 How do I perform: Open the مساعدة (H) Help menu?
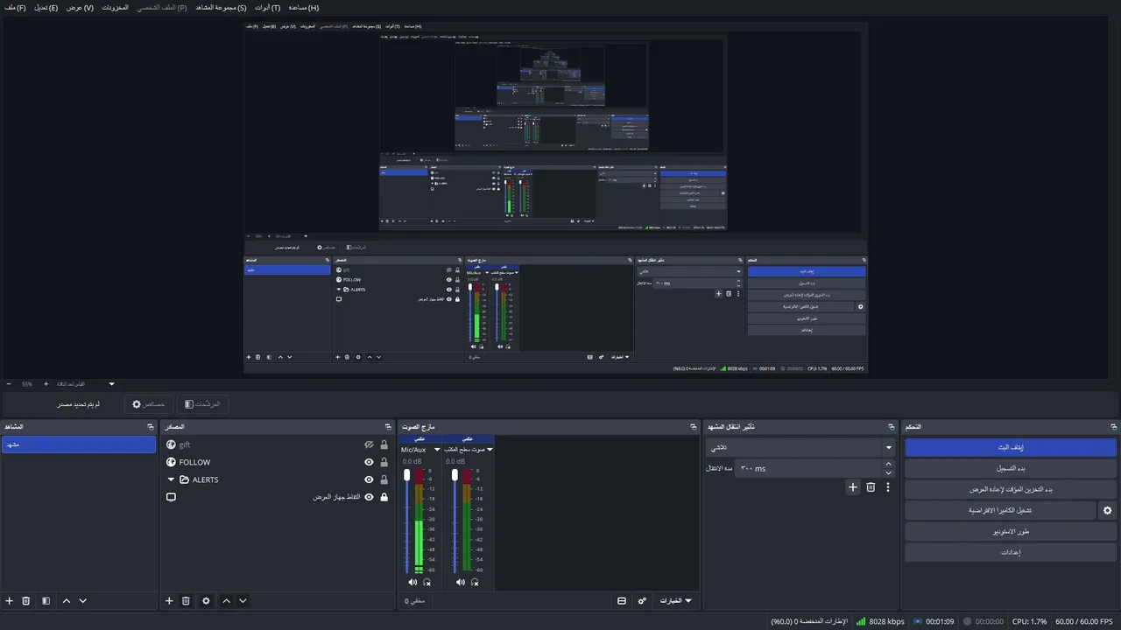pos(304,7)
